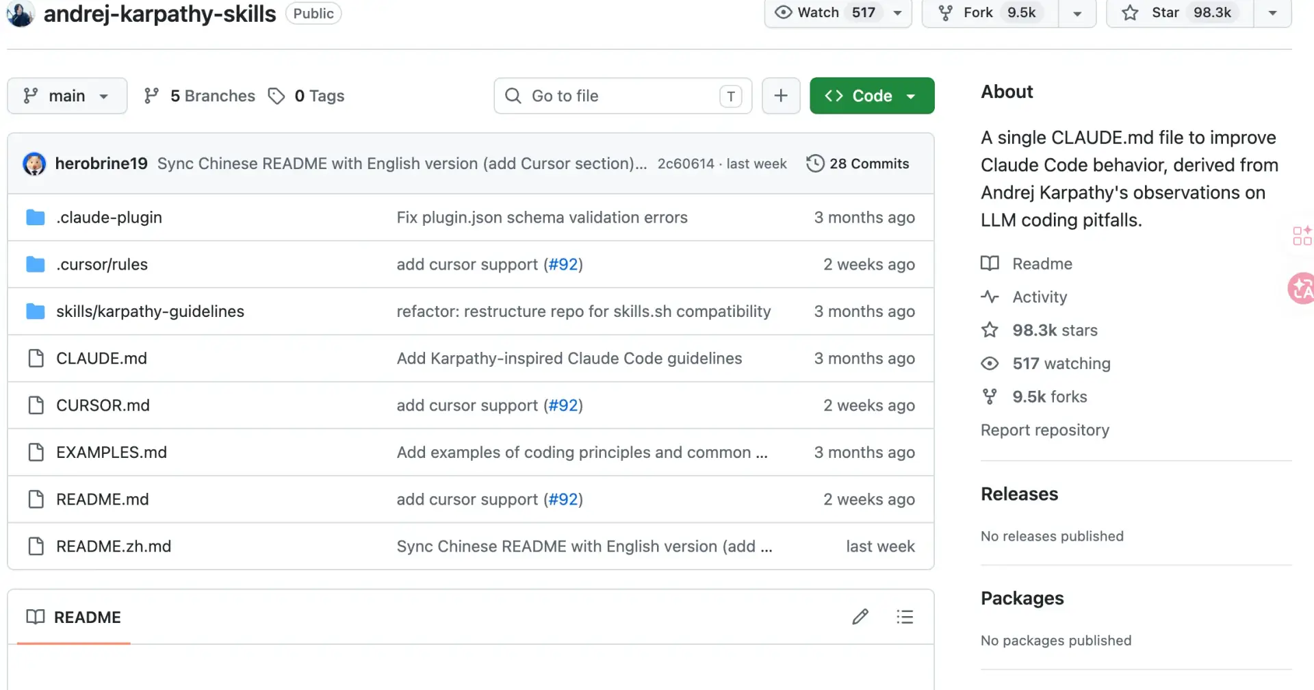Open the Readme link in About
The height and width of the screenshot is (690, 1314).
click(x=1027, y=264)
